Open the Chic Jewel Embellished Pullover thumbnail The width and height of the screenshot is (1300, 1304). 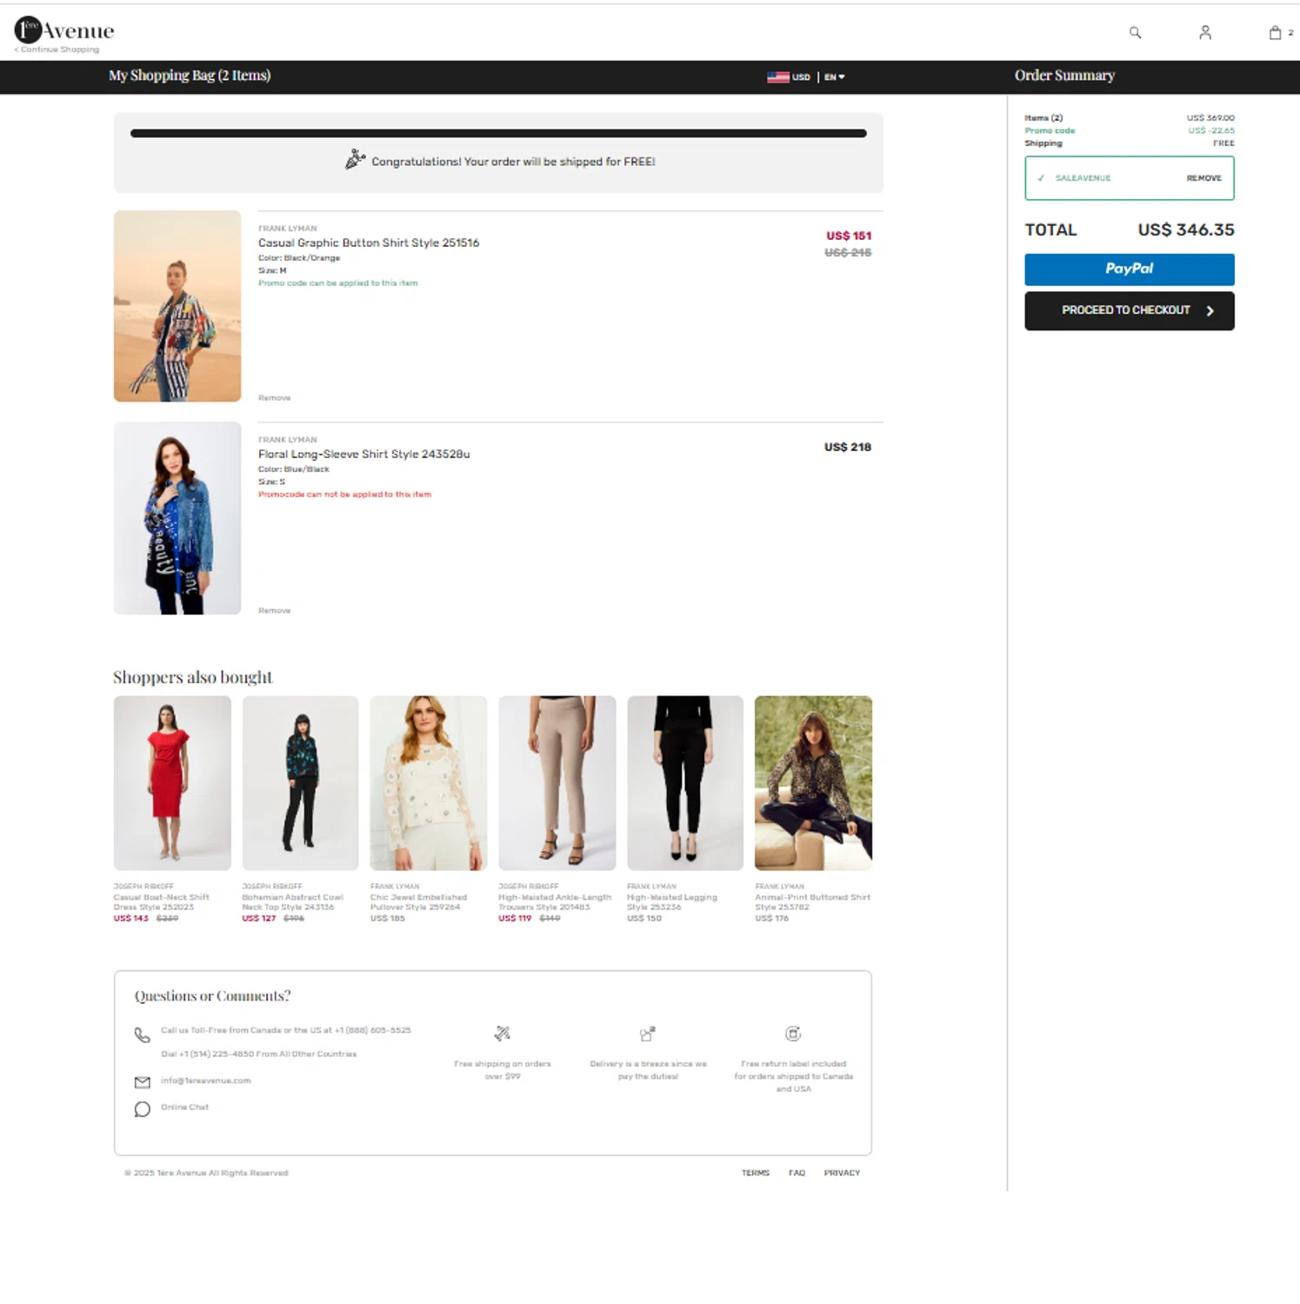point(429,782)
